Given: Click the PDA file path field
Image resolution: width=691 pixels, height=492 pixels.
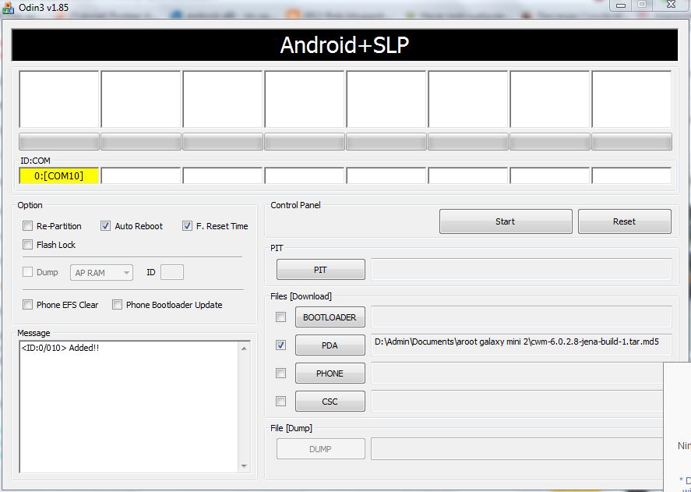Looking at the screenshot, I should click(x=521, y=345).
